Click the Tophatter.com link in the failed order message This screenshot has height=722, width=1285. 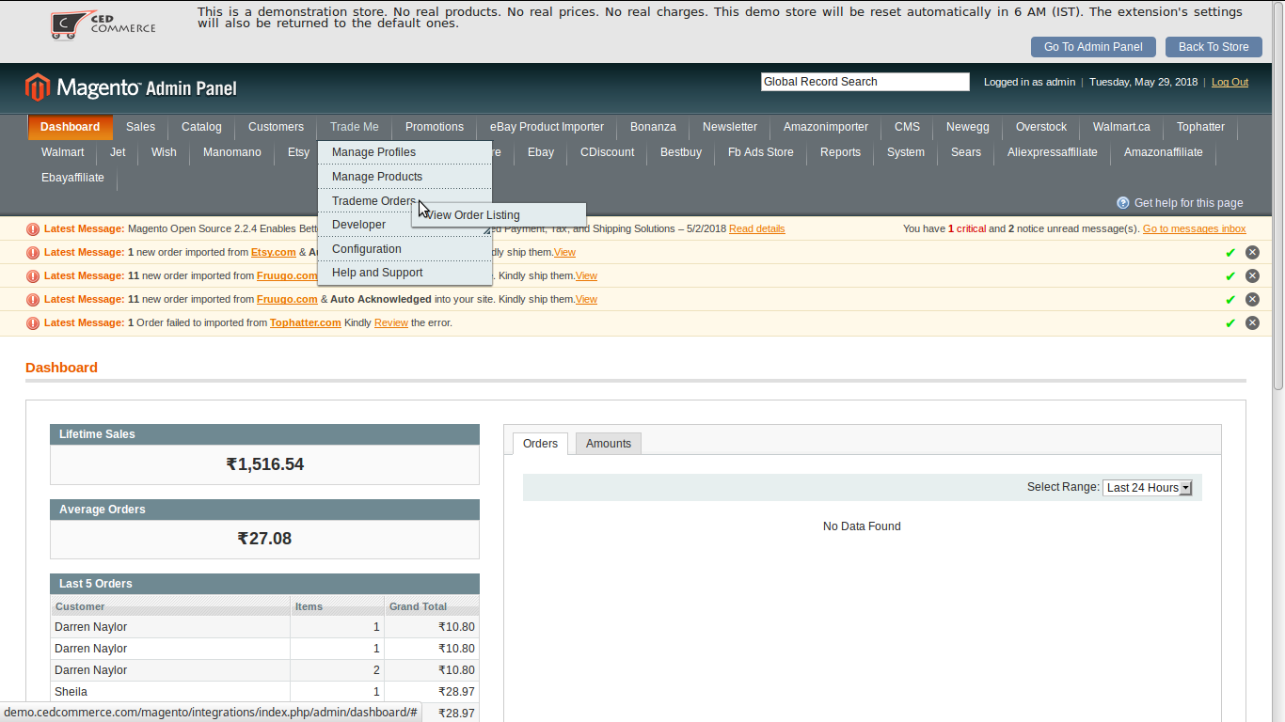coord(305,322)
